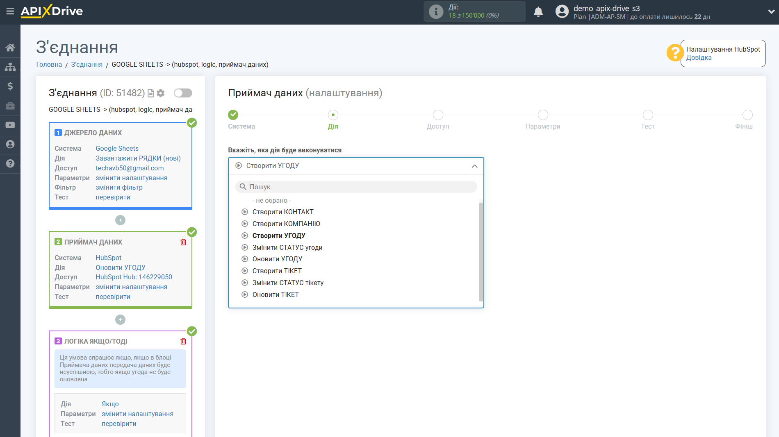Click the Пошук search field
This screenshot has width=779, height=437.
point(356,187)
